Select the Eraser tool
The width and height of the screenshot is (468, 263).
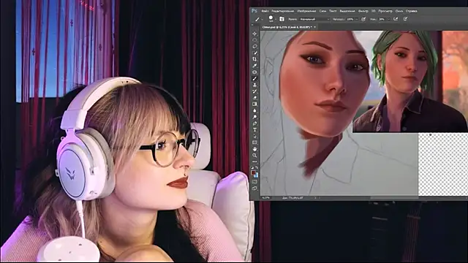click(254, 98)
